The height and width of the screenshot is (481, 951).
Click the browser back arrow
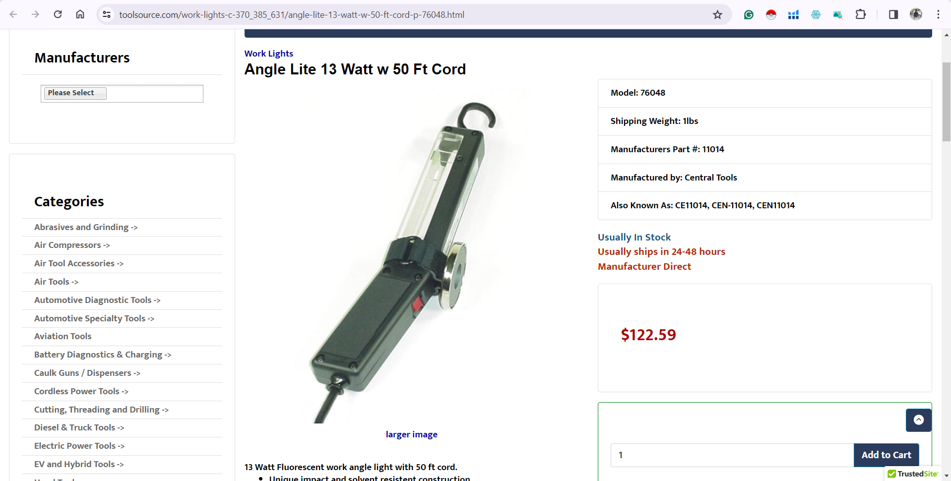(13, 14)
